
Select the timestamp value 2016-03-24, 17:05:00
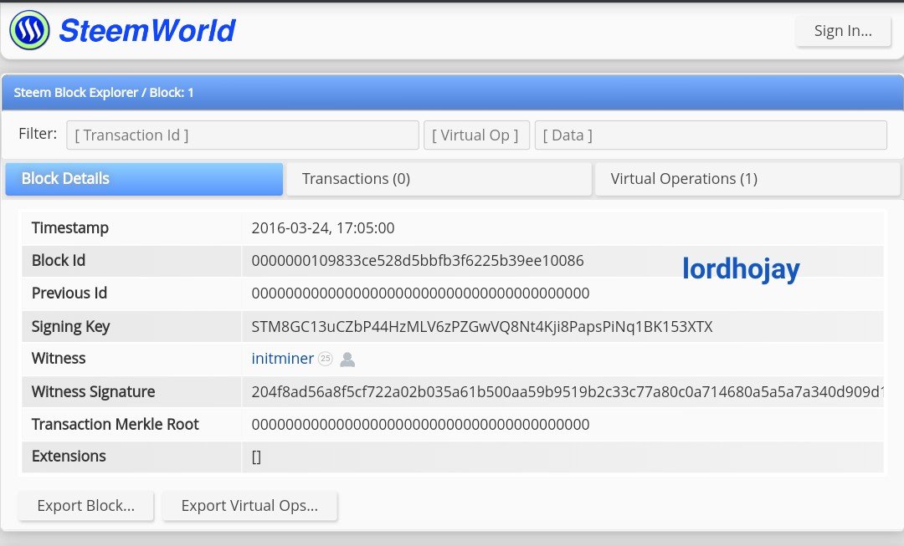coord(323,228)
